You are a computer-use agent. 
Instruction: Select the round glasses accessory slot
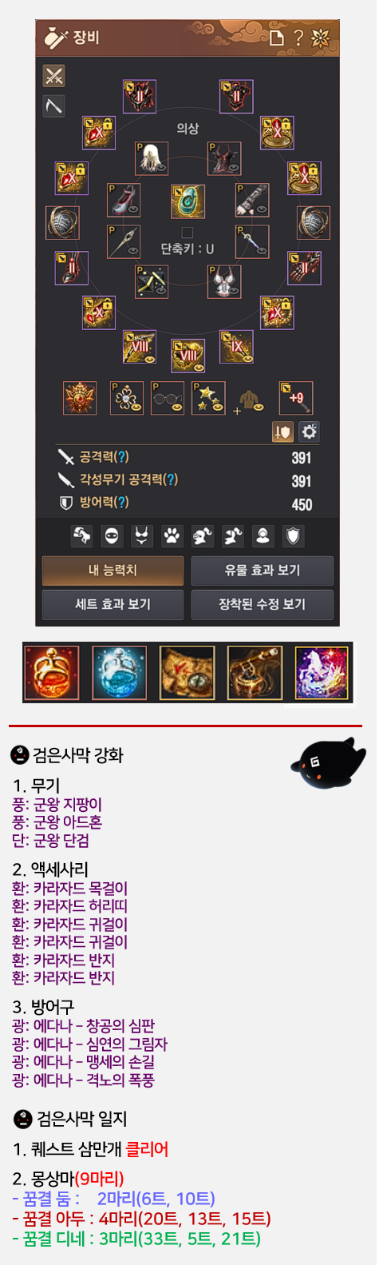(168, 398)
